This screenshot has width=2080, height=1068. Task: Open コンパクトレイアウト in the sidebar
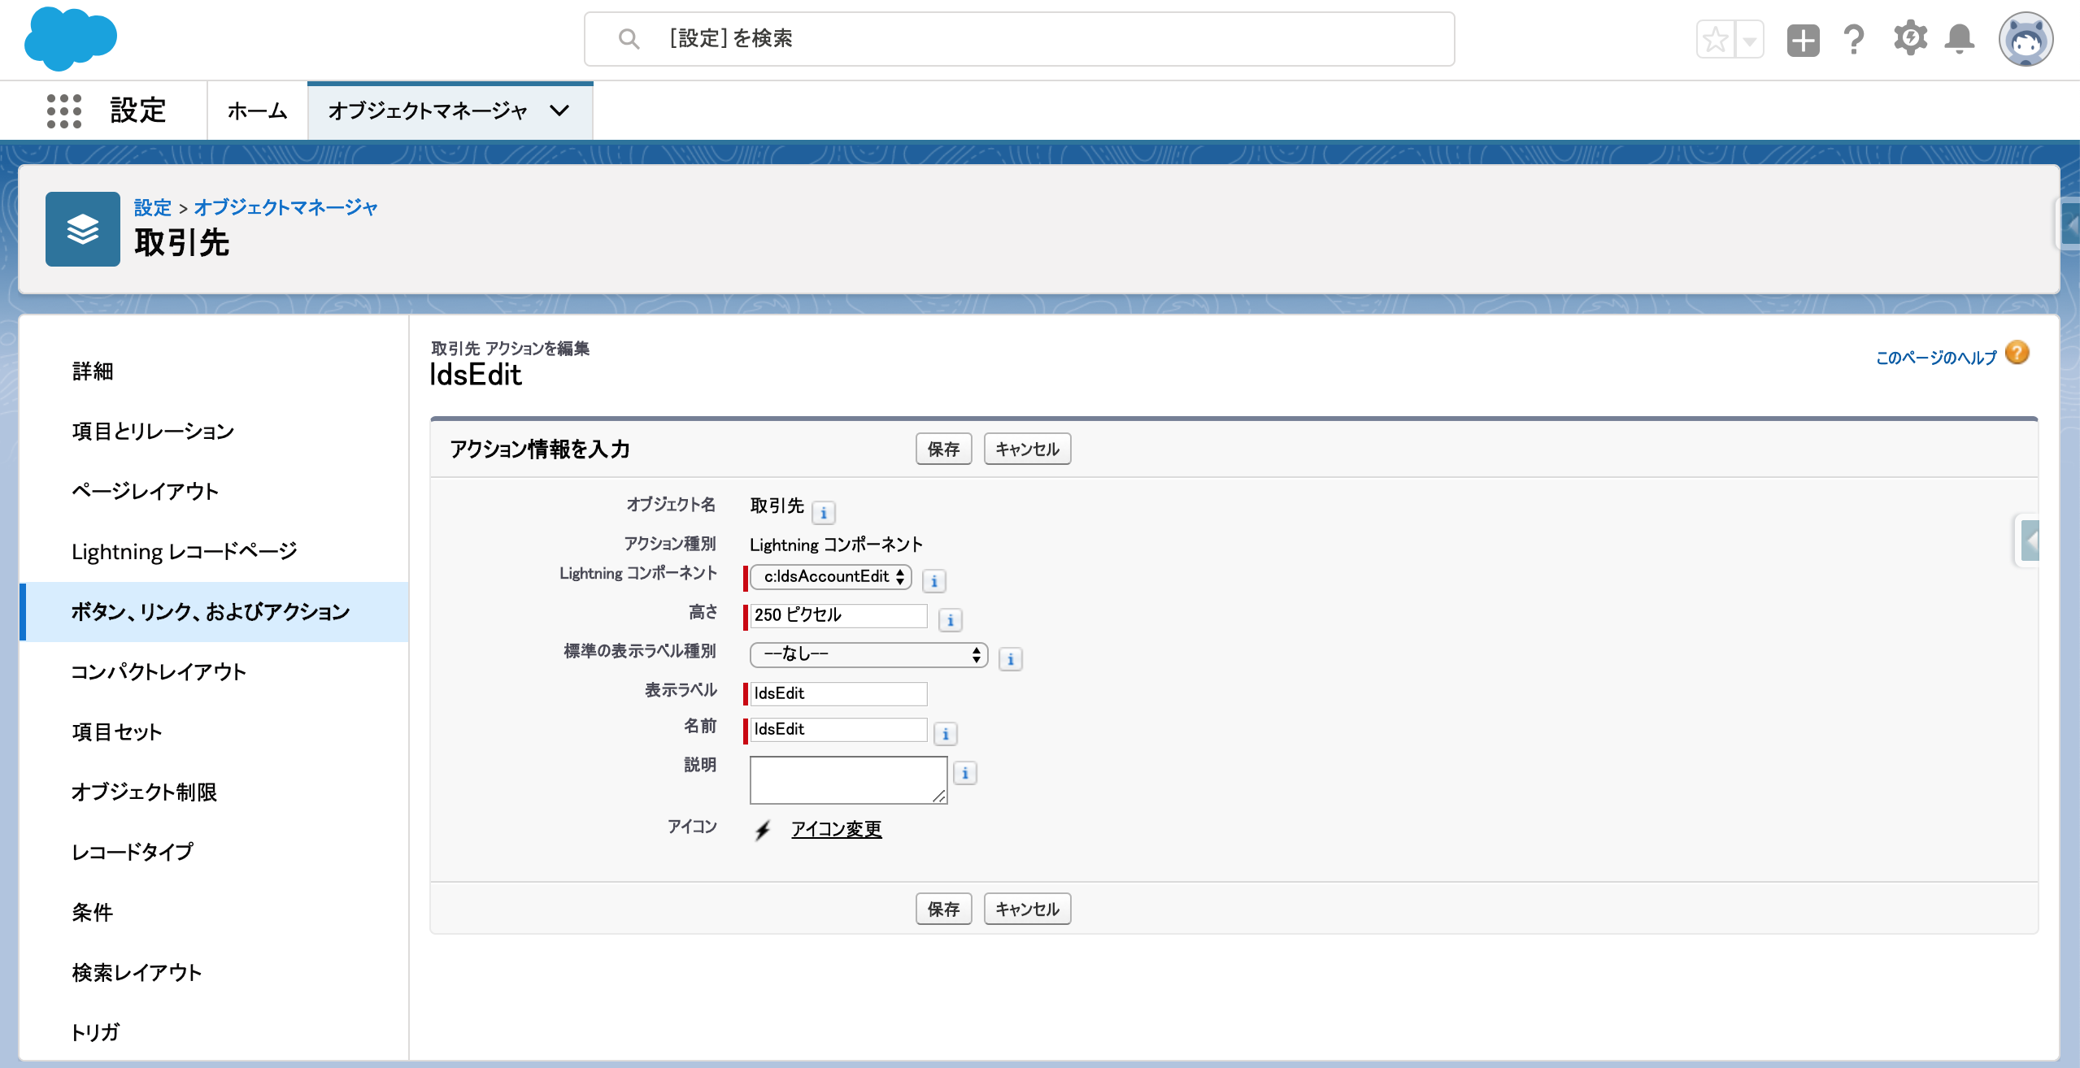click(x=213, y=672)
